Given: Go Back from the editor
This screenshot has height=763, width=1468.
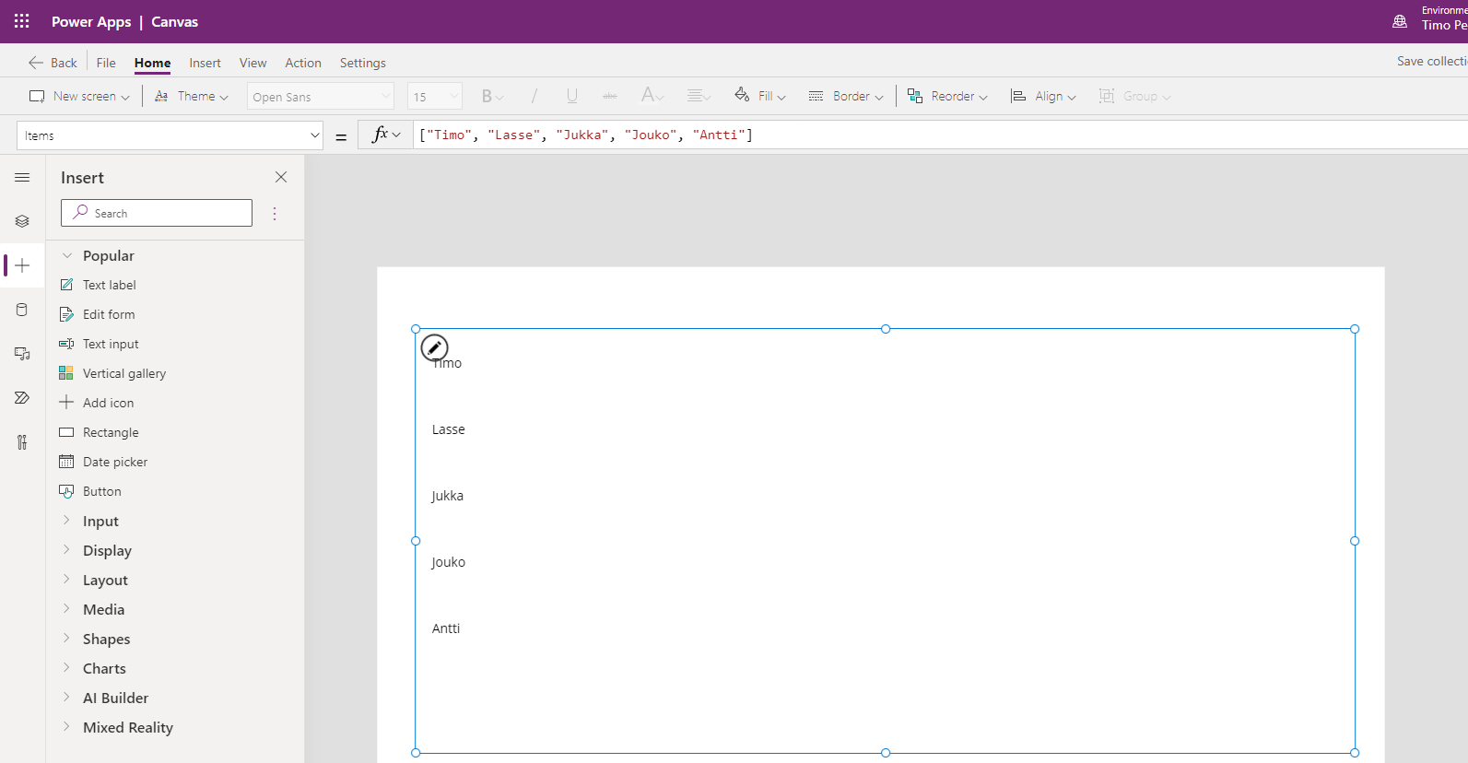Looking at the screenshot, I should tap(53, 63).
